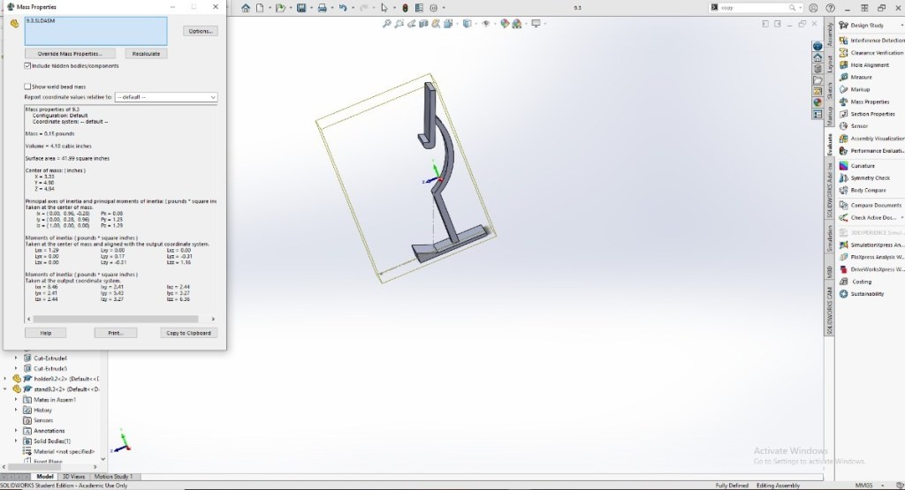The width and height of the screenshot is (905, 490).
Task: Click Copy to Clipboard button
Action: pos(187,333)
